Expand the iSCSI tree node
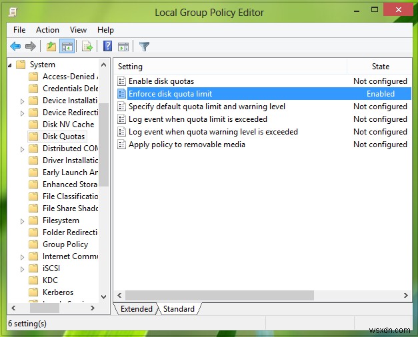Viewport: 418px width, 337px height. tap(23, 269)
